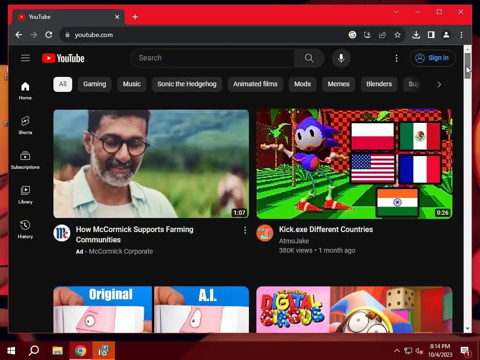Image resolution: width=480 pixels, height=360 pixels.
Task: Click the install app icon in address bar
Action: [x=367, y=35]
